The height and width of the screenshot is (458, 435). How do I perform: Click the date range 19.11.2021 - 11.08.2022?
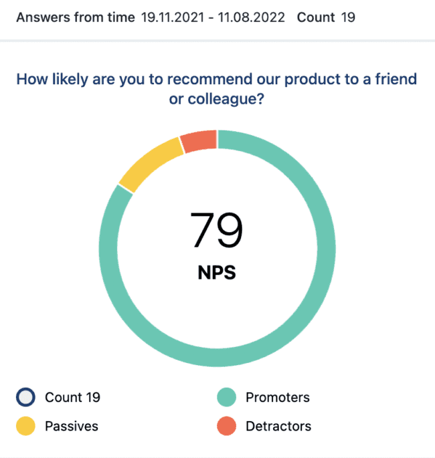coord(213,17)
